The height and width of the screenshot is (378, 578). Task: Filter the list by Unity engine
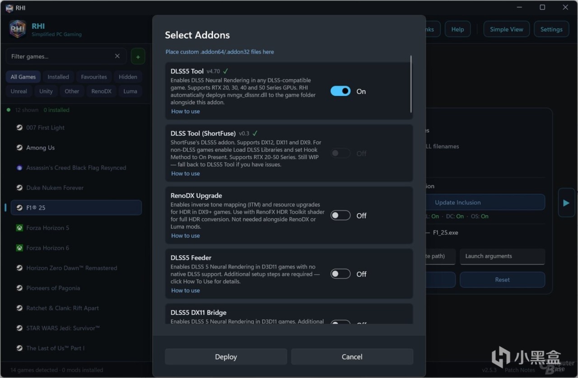[x=46, y=91]
